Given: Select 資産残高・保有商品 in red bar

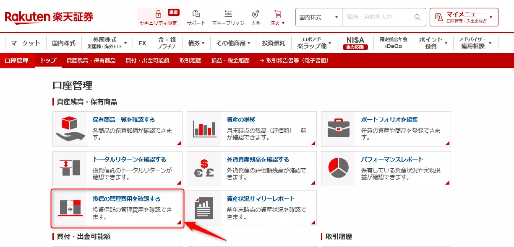Looking at the screenshot, I should point(91,61).
